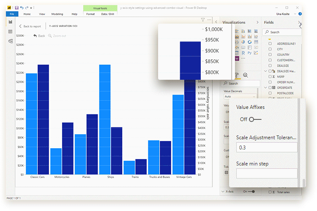
Task: Open Power BI help question-mark icon
Action: click(x=300, y=14)
